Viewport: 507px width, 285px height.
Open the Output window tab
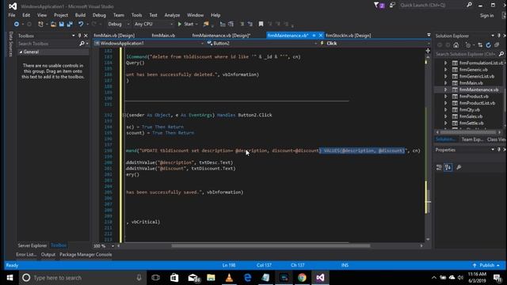coord(48,255)
